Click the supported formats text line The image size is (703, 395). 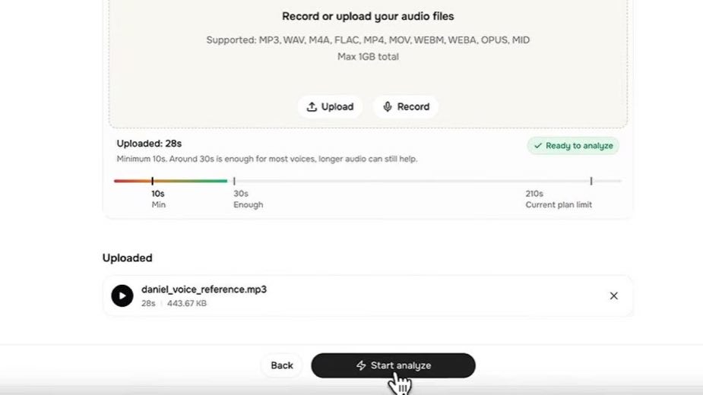[x=368, y=40]
